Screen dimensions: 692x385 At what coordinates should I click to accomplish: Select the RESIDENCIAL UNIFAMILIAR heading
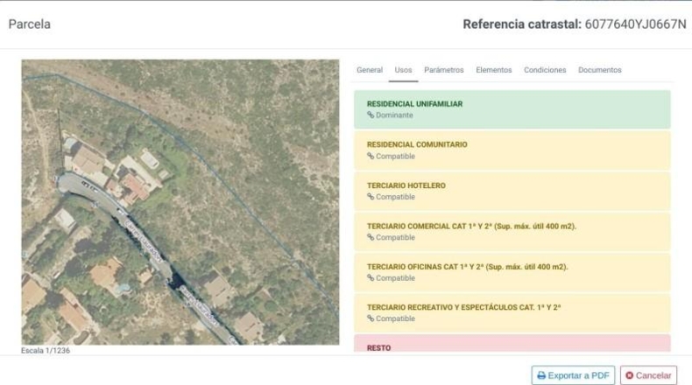click(x=414, y=104)
